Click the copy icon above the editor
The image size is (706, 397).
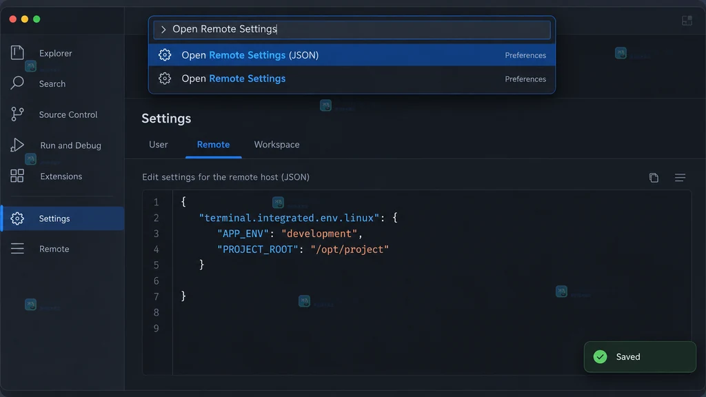pos(654,177)
